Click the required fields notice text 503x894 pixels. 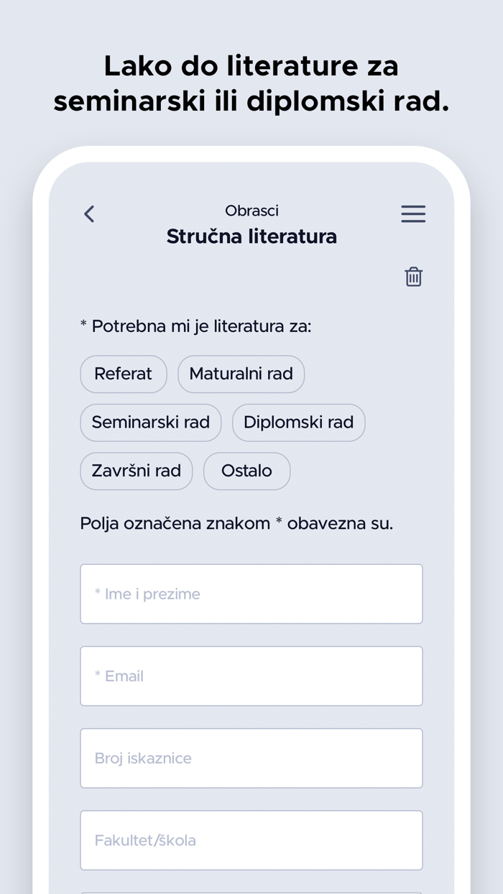[x=237, y=523]
